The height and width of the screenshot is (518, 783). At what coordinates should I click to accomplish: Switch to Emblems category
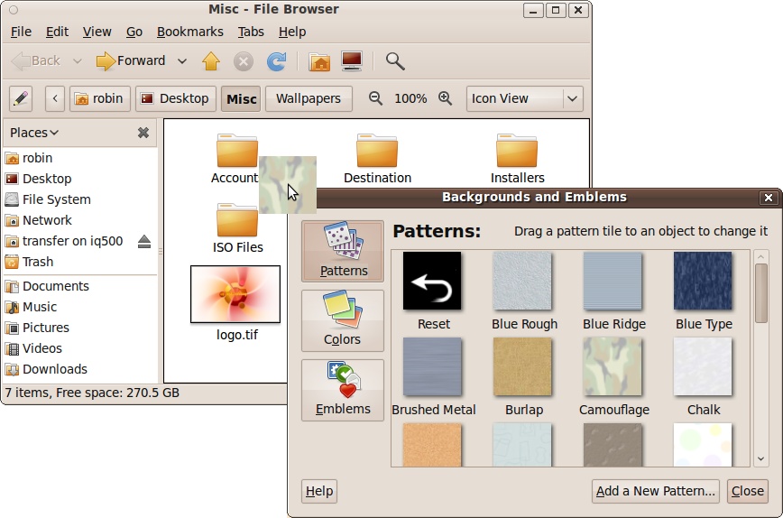click(343, 390)
